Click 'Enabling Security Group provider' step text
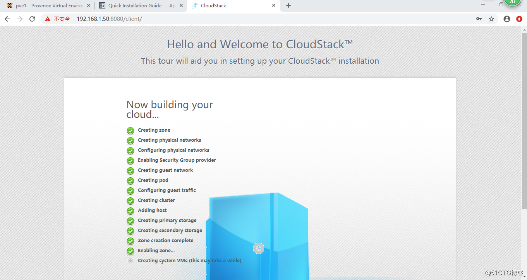 (177, 160)
